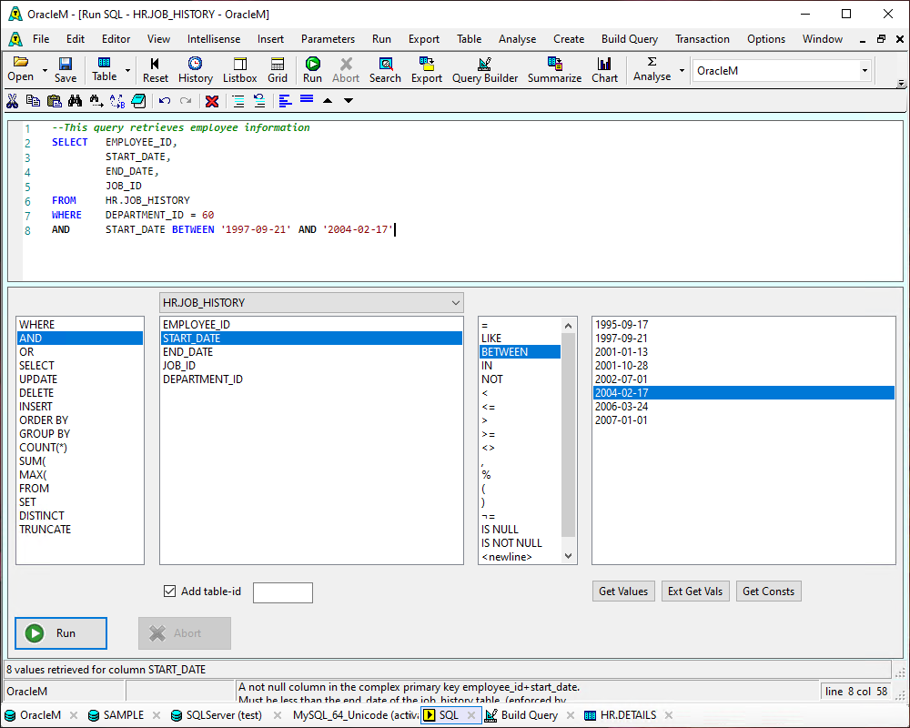Click the blue left-align icon
The width and height of the screenshot is (910, 728).
[x=285, y=101]
